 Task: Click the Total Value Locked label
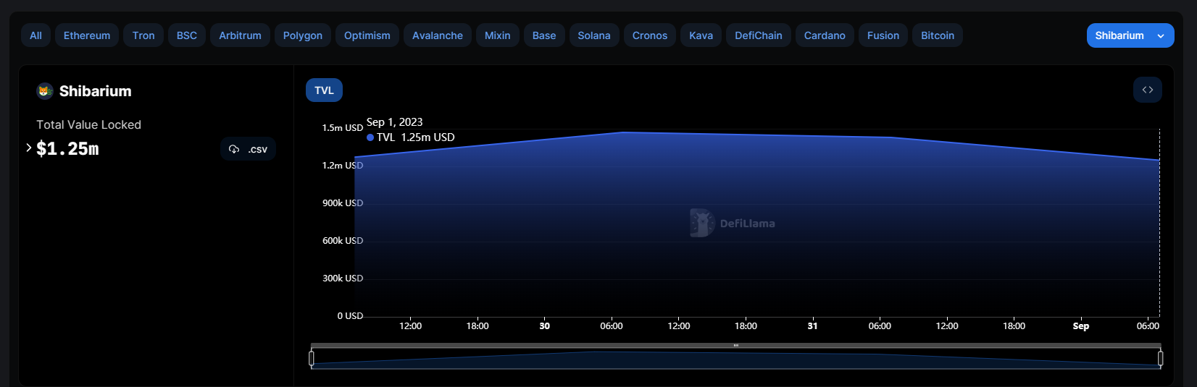[88, 125]
